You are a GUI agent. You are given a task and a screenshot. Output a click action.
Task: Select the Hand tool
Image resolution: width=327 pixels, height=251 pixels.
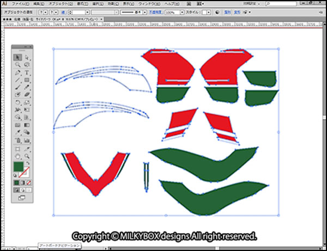(x=17, y=156)
